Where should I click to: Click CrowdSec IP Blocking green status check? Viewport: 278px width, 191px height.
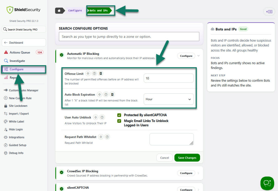[62, 172]
